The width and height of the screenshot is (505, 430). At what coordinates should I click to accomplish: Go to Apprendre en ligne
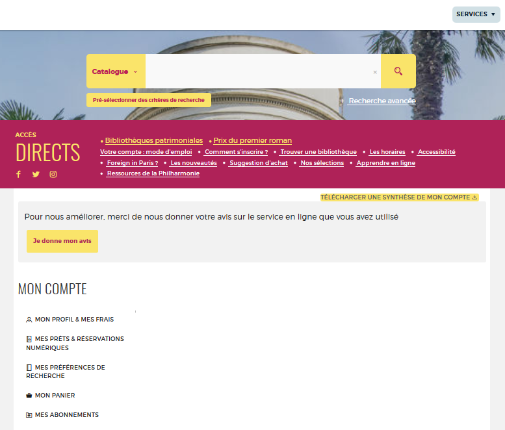[386, 163]
